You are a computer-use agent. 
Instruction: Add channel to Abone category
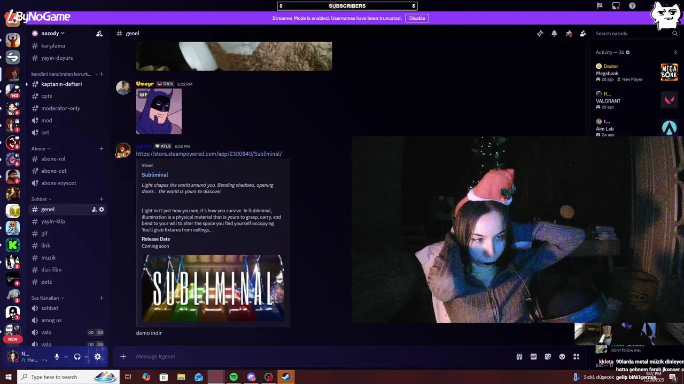pyautogui.click(x=102, y=149)
